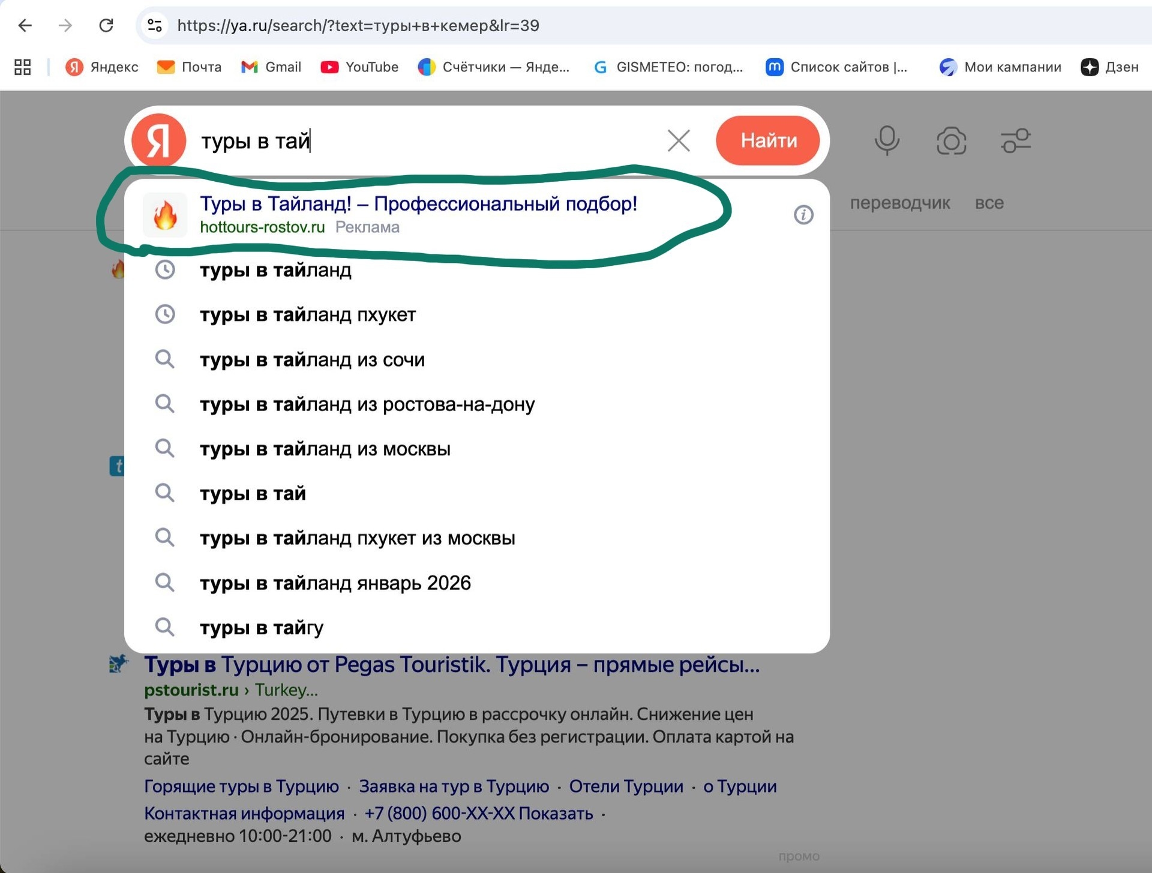This screenshot has height=873, width=1152.
Task: Select suggestion туры в тайланд из сочи
Action: (312, 359)
